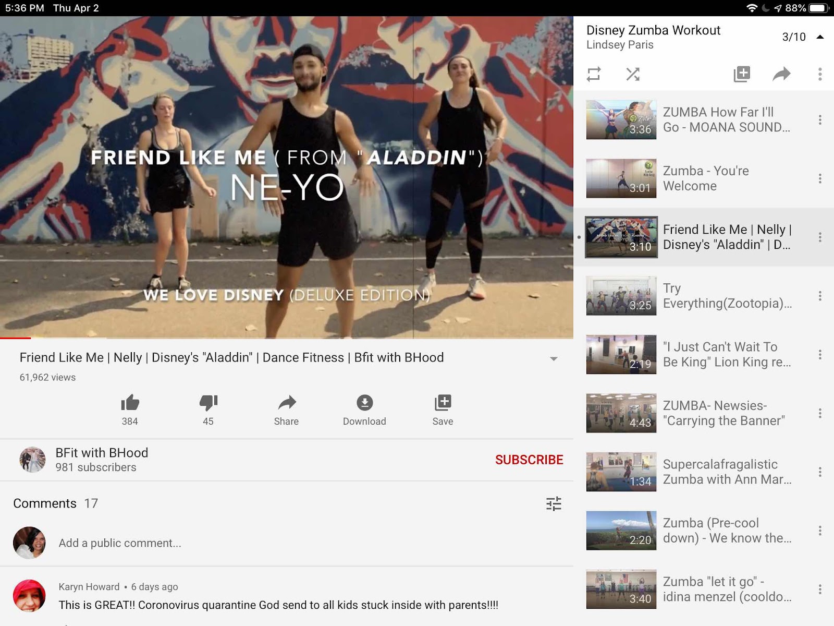The height and width of the screenshot is (626, 834).
Task: Open options for Try Everything(Zootopia) video
Action: pyautogui.click(x=820, y=296)
